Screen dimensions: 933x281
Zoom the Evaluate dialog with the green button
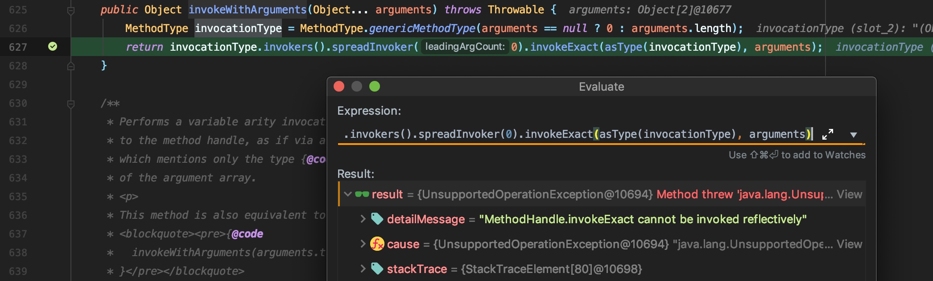tap(375, 86)
